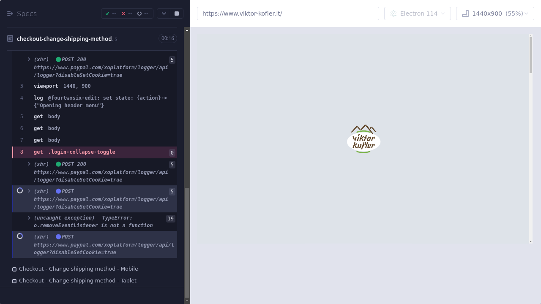Toggle the Mobile shipping method test checkbox
Screen dimensions: 541x304
tap(14, 269)
